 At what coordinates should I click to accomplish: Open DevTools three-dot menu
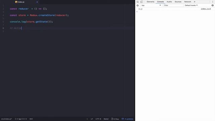[x=213, y=2]
